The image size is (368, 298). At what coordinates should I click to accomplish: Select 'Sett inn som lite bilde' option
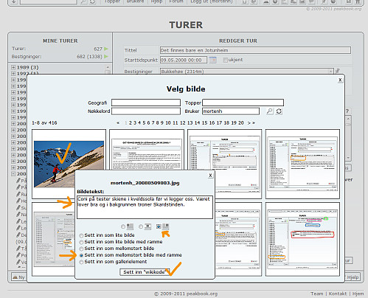coord(81,235)
